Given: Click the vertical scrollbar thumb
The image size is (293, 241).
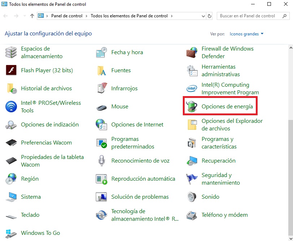Looking at the screenshot, I should pyautogui.click(x=290, y=178).
